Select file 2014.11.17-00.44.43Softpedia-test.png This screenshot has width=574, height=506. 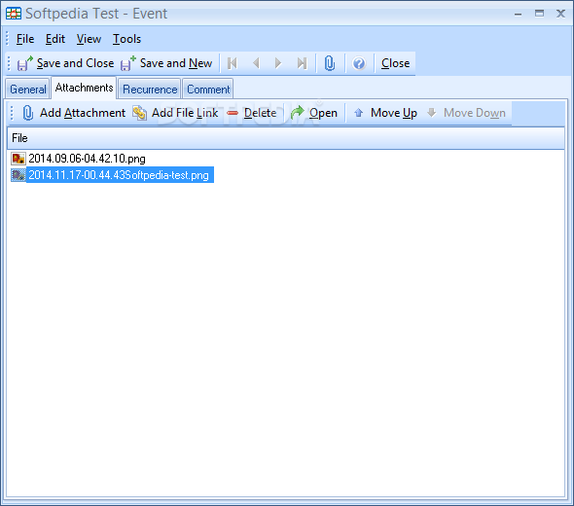(x=119, y=175)
